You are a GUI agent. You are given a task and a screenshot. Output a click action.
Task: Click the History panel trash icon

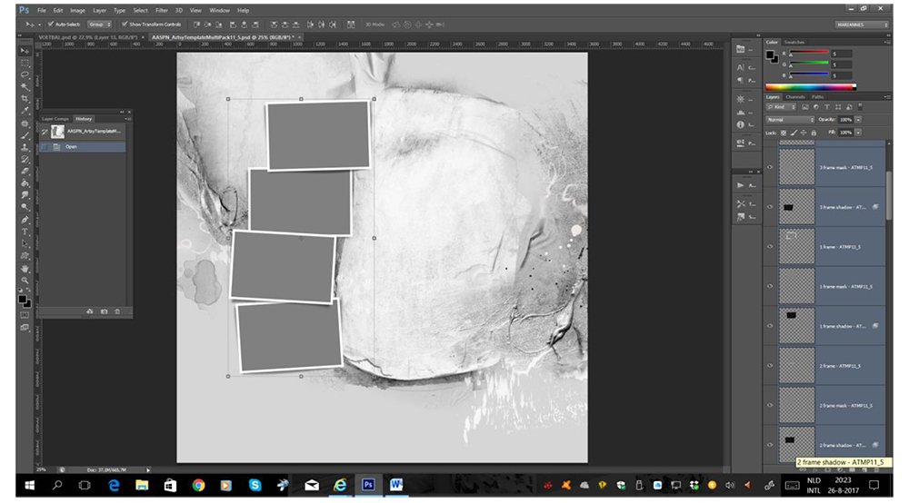(x=117, y=311)
